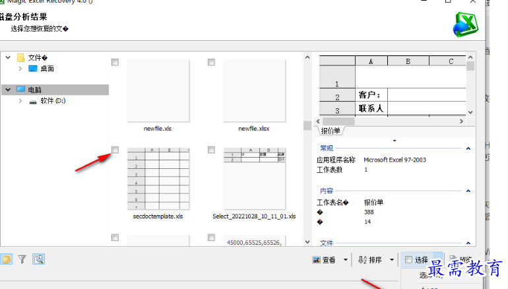Switch to the 报价单 sheet tab

[x=330, y=131]
